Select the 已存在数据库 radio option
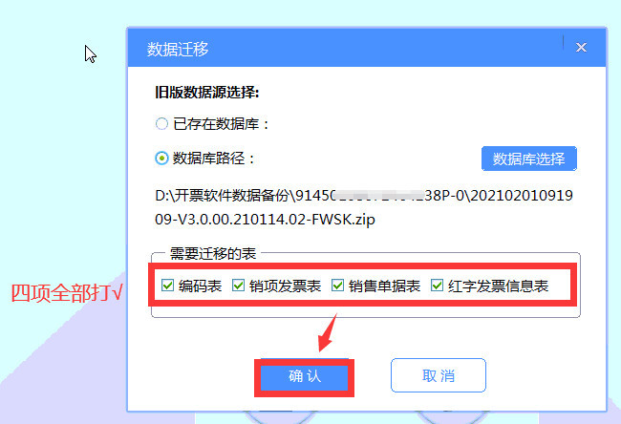This screenshot has height=424, width=621. click(161, 124)
